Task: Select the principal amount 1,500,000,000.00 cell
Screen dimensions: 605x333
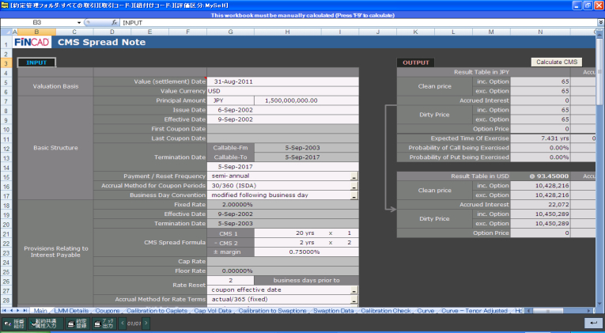Action: tap(306, 100)
